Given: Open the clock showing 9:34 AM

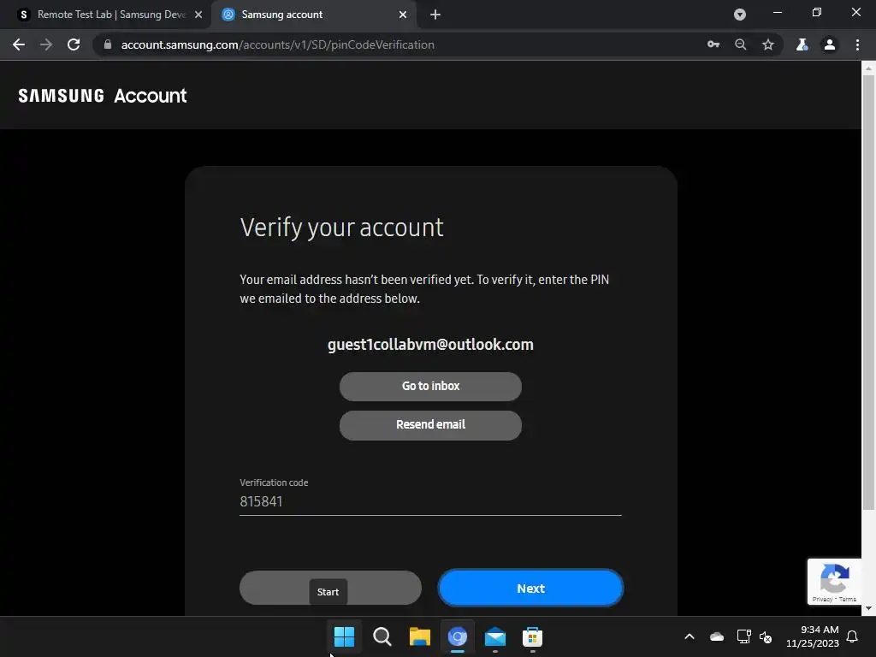Looking at the screenshot, I should 813,636.
